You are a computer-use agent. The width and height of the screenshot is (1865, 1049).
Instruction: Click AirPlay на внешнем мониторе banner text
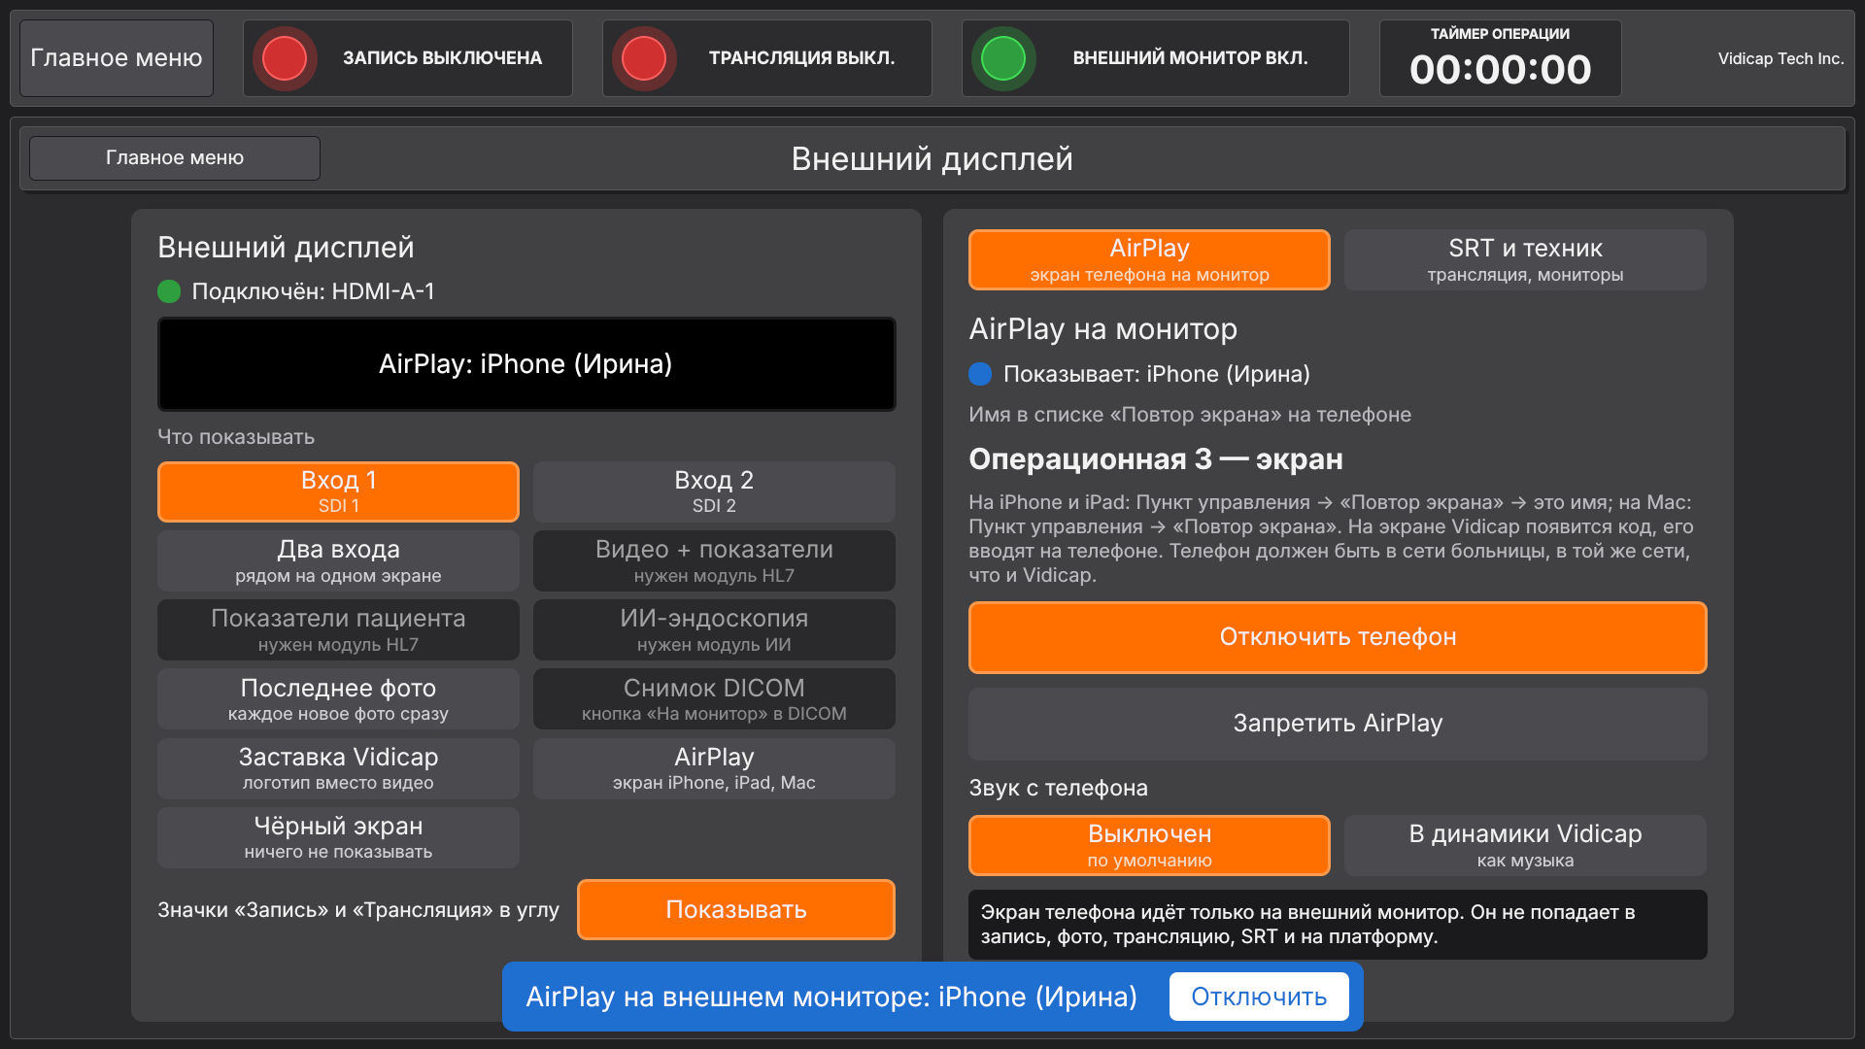pyautogui.click(x=831, y=997)
